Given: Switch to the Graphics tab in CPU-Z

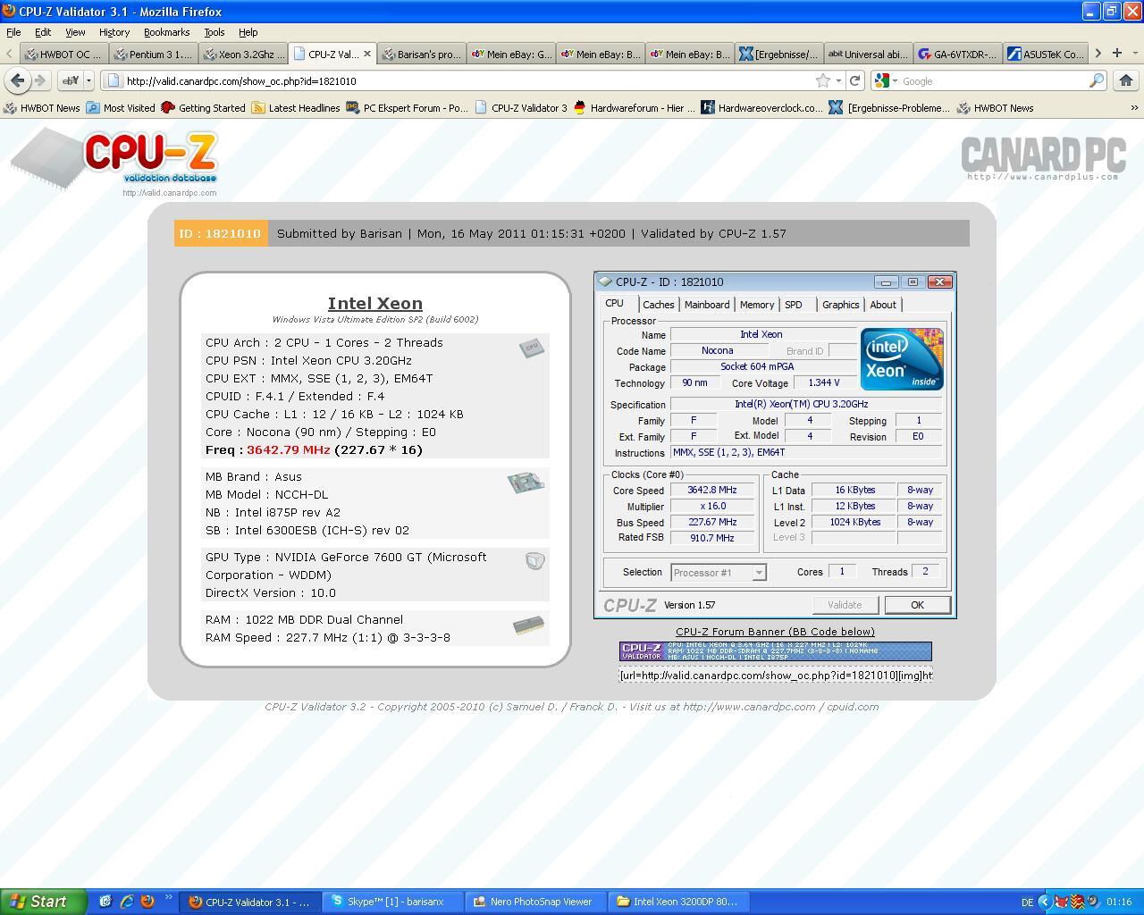Looking at the screenshot, I should [x=841, y=305].
